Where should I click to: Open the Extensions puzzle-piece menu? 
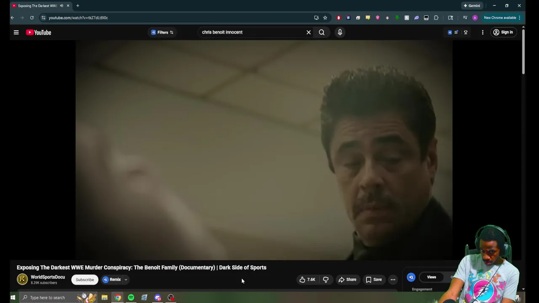(x=436, y=18)
